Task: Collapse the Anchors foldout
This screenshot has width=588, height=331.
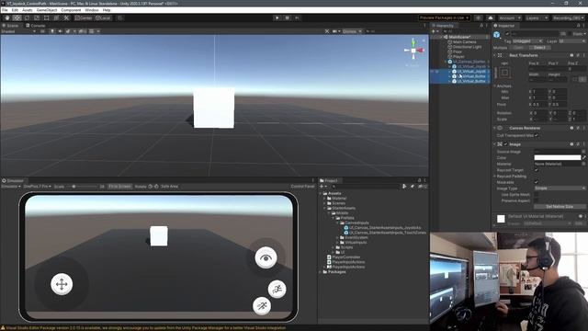Action: 495,86
